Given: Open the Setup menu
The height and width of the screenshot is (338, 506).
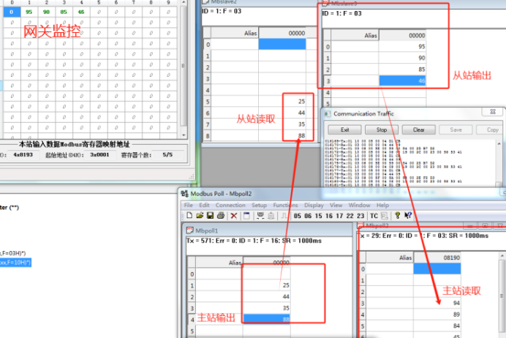Looking at the screenshot, I should pos(259,205).
